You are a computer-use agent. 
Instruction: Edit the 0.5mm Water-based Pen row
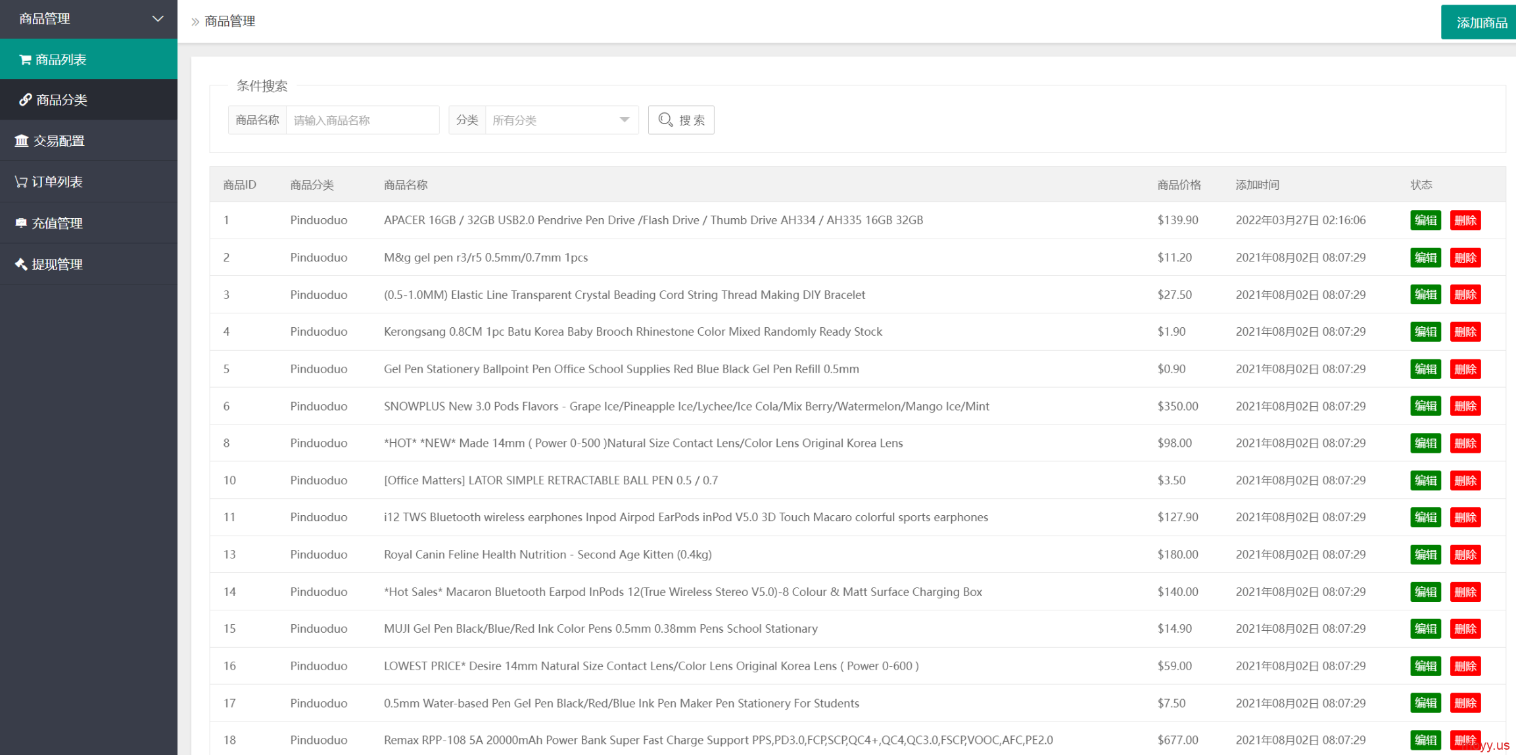pos(1425,703)
